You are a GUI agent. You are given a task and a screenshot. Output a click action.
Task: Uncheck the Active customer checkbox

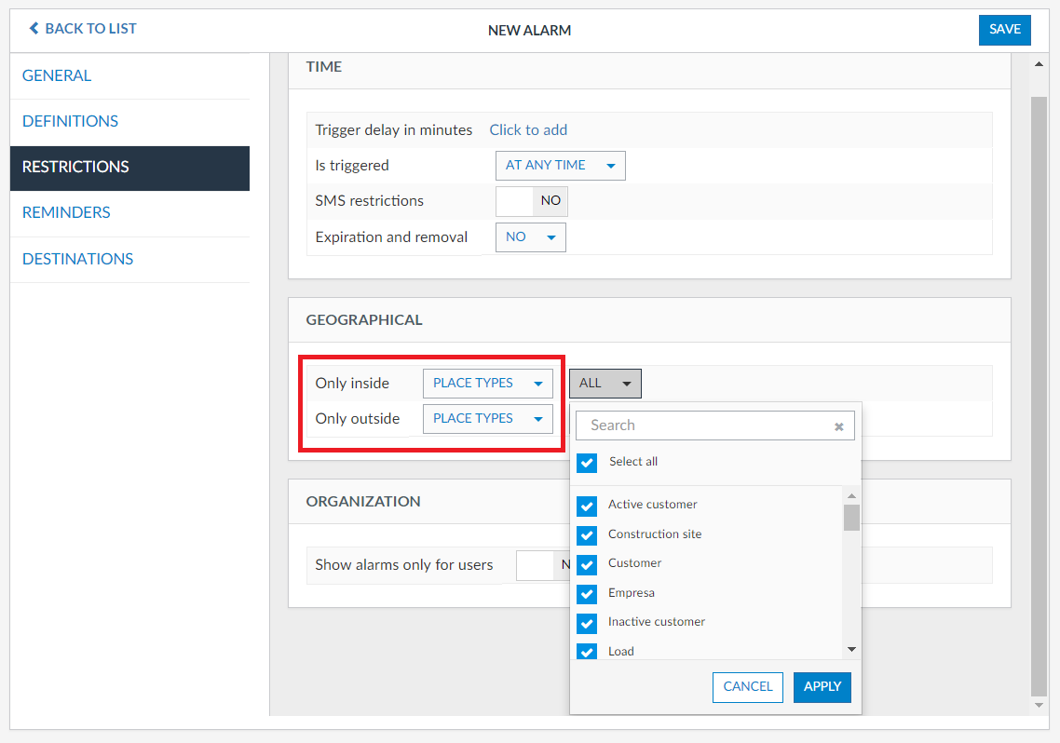(x=587, y=506)
